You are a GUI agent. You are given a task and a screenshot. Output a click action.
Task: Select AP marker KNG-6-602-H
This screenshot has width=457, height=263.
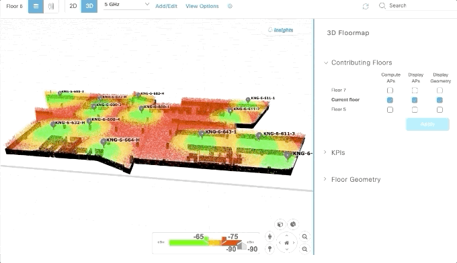[138, 95]
